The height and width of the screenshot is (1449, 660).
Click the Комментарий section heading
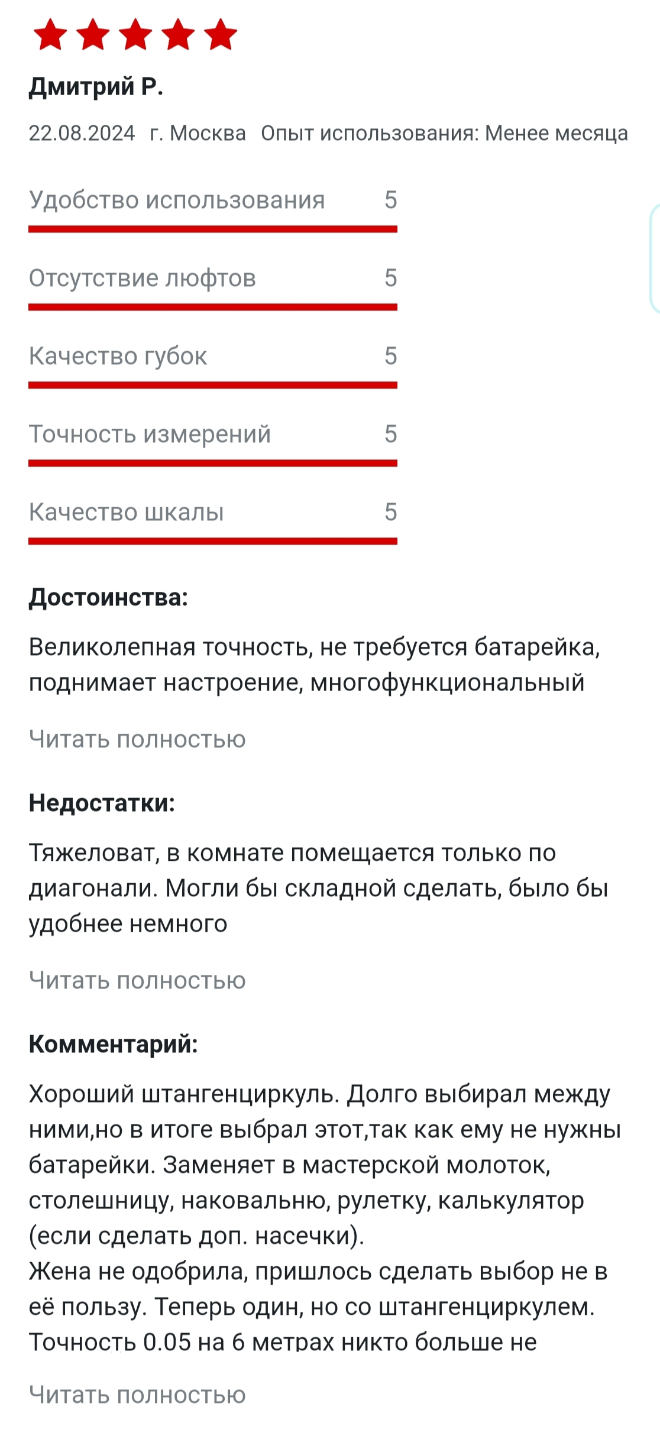click(x=113, y=1045)
